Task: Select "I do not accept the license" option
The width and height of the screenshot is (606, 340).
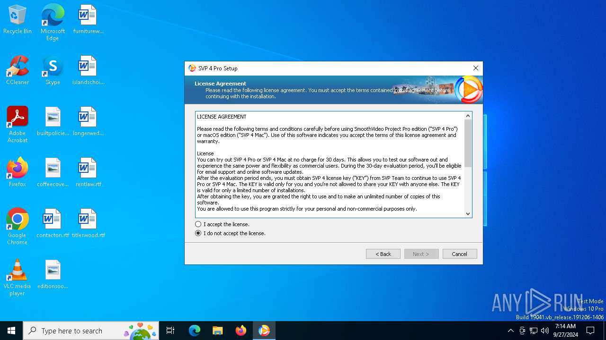Action: point(198,233)
